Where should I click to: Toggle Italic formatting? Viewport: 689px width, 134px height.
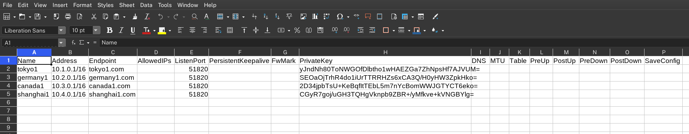(x=121, y=30)
